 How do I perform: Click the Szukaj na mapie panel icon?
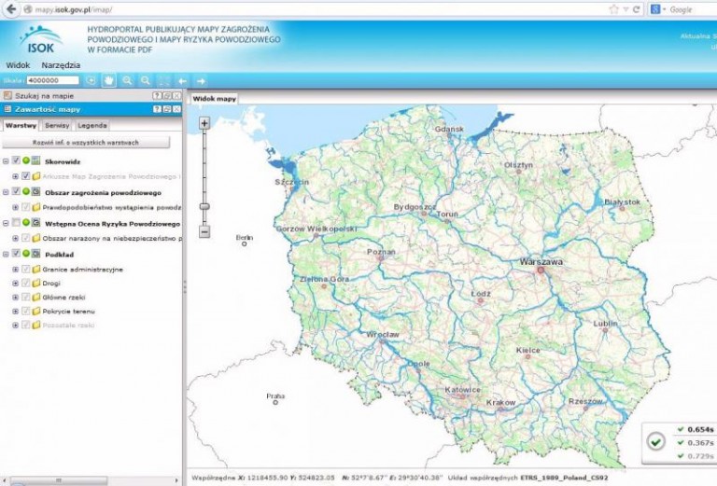[7, 96]
